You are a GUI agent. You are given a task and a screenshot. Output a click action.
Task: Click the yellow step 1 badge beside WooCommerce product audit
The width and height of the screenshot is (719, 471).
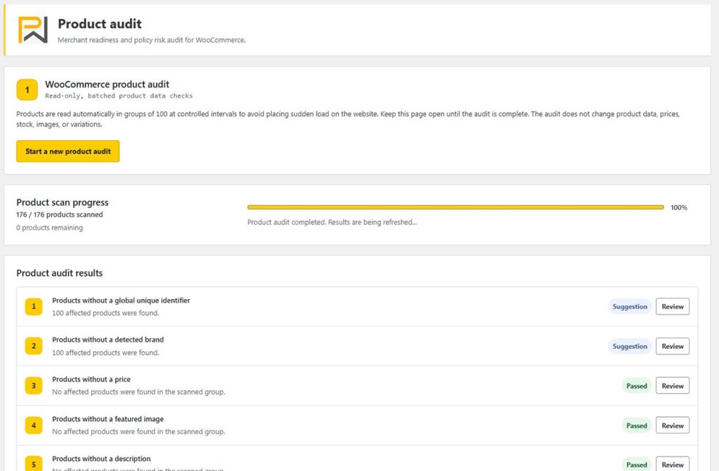pos(27,90)
